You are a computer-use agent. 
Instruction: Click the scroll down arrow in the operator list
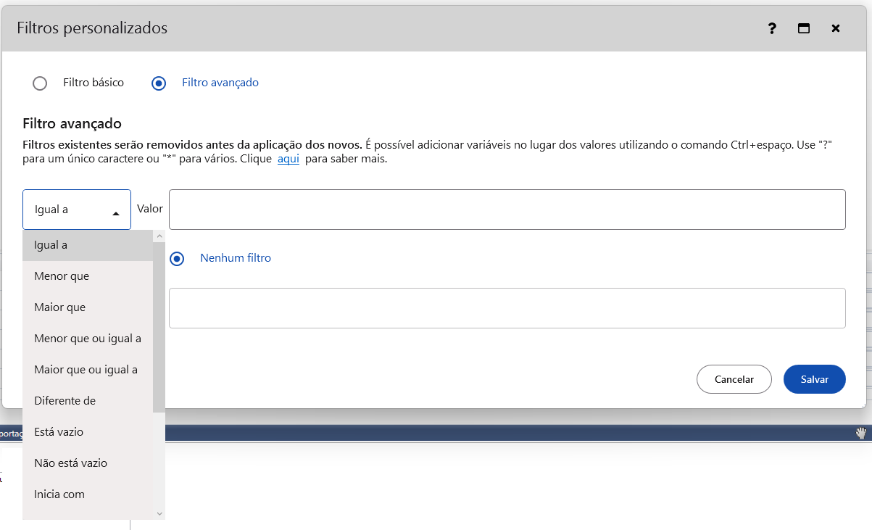[x=159, y=513]
